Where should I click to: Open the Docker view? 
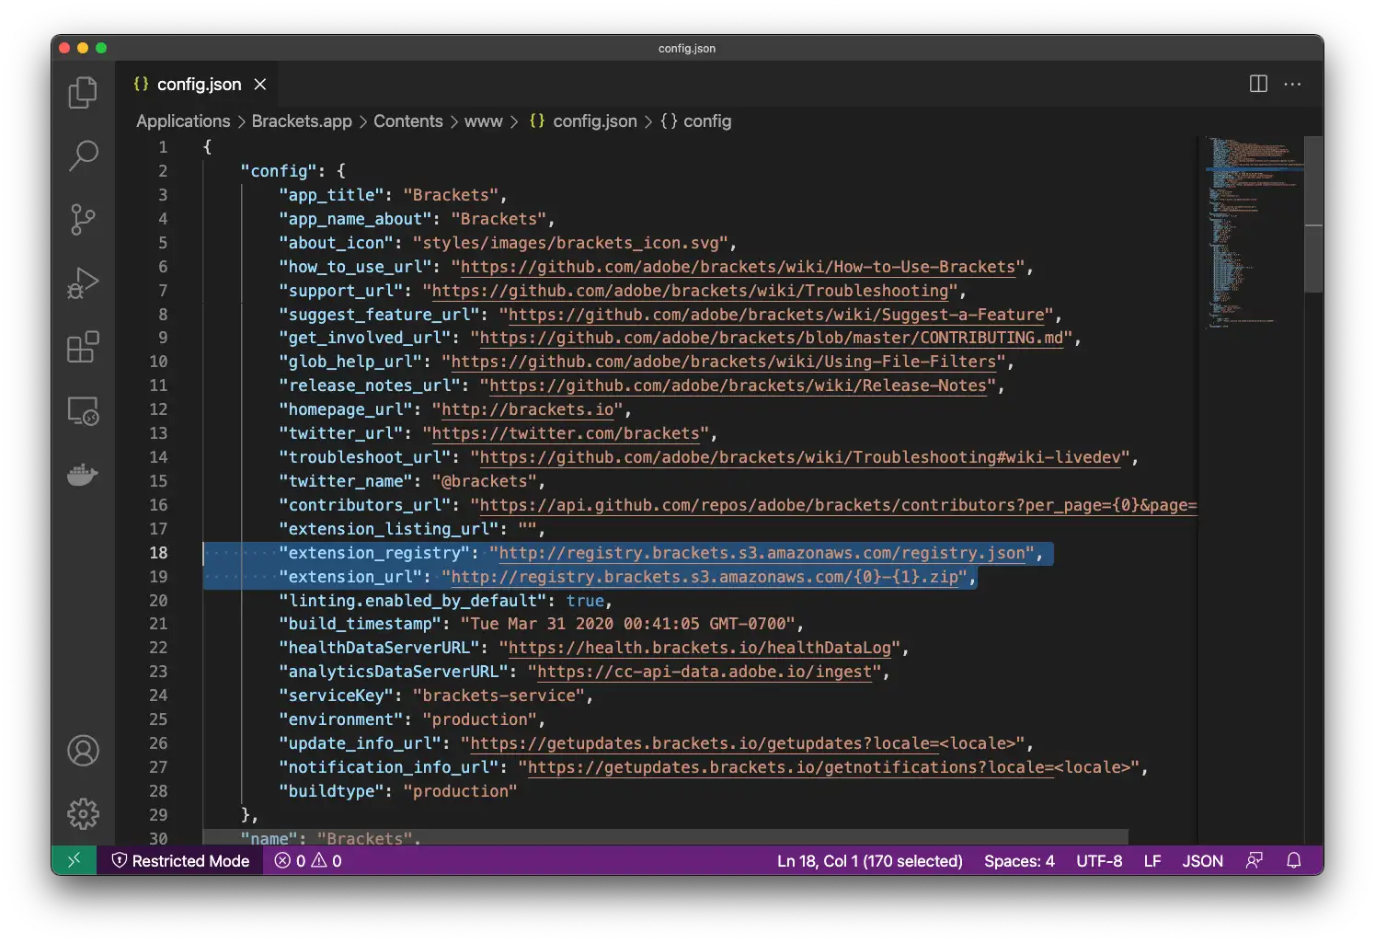(x=83, y=474)
